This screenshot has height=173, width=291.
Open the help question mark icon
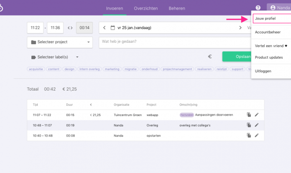258,8
